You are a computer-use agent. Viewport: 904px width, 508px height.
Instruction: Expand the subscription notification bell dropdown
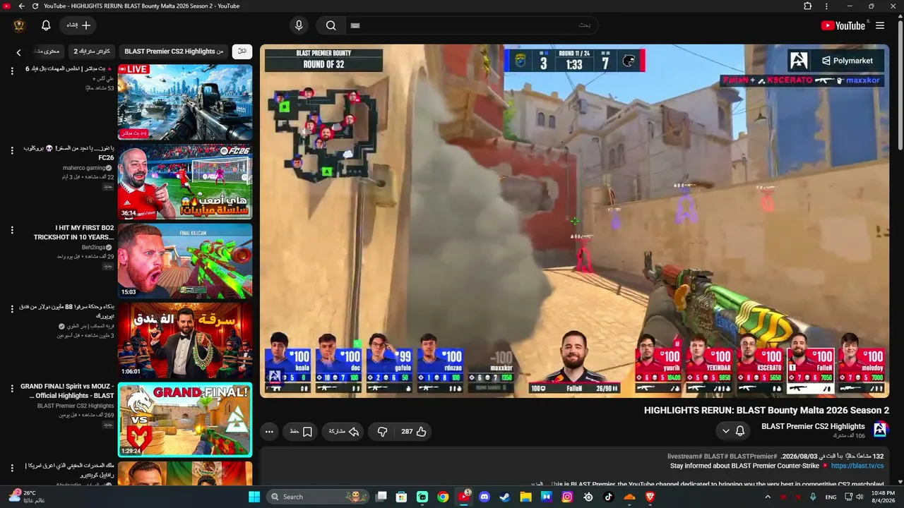pyautogui.click(x=733, y=431)
